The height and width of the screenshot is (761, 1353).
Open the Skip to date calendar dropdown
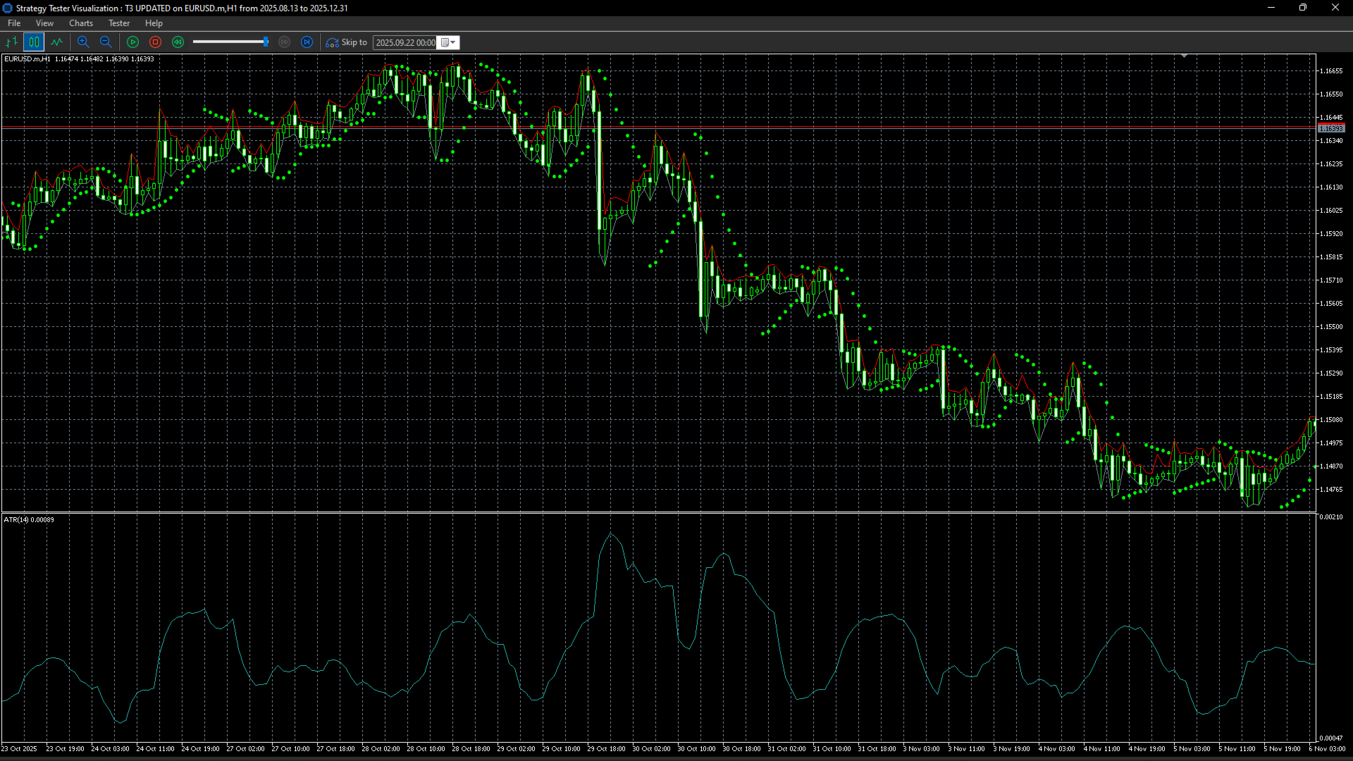pyautogui.click(x=448, y=42)
